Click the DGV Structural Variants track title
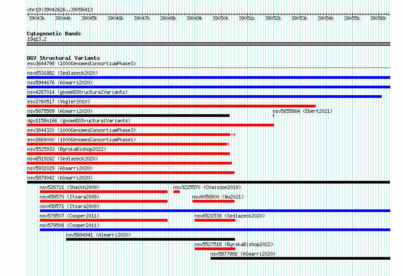This screenshot has width=403, height=276. 63,58
